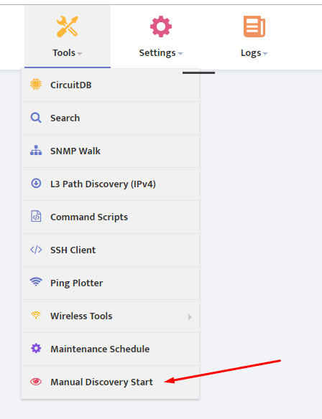Image resolution: width=322 pixels, height=419 pixels.
Task: Select the Manual Discovery Start menu entry
Action: (x=110, y=382)
